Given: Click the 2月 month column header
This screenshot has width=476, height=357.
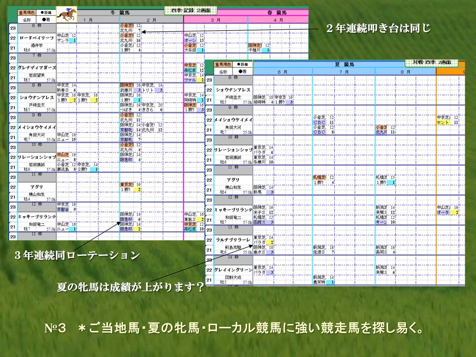Looking at the screenshot, I should click(x=151, y=19).
